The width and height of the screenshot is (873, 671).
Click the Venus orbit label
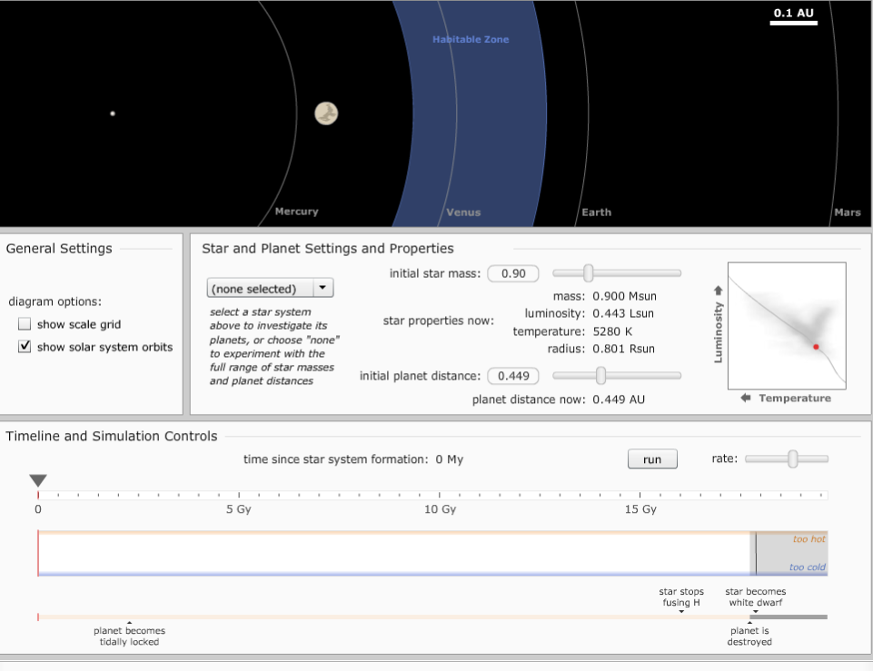463,212
